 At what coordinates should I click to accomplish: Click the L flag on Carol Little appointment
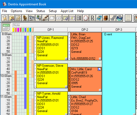click(99, 69)
